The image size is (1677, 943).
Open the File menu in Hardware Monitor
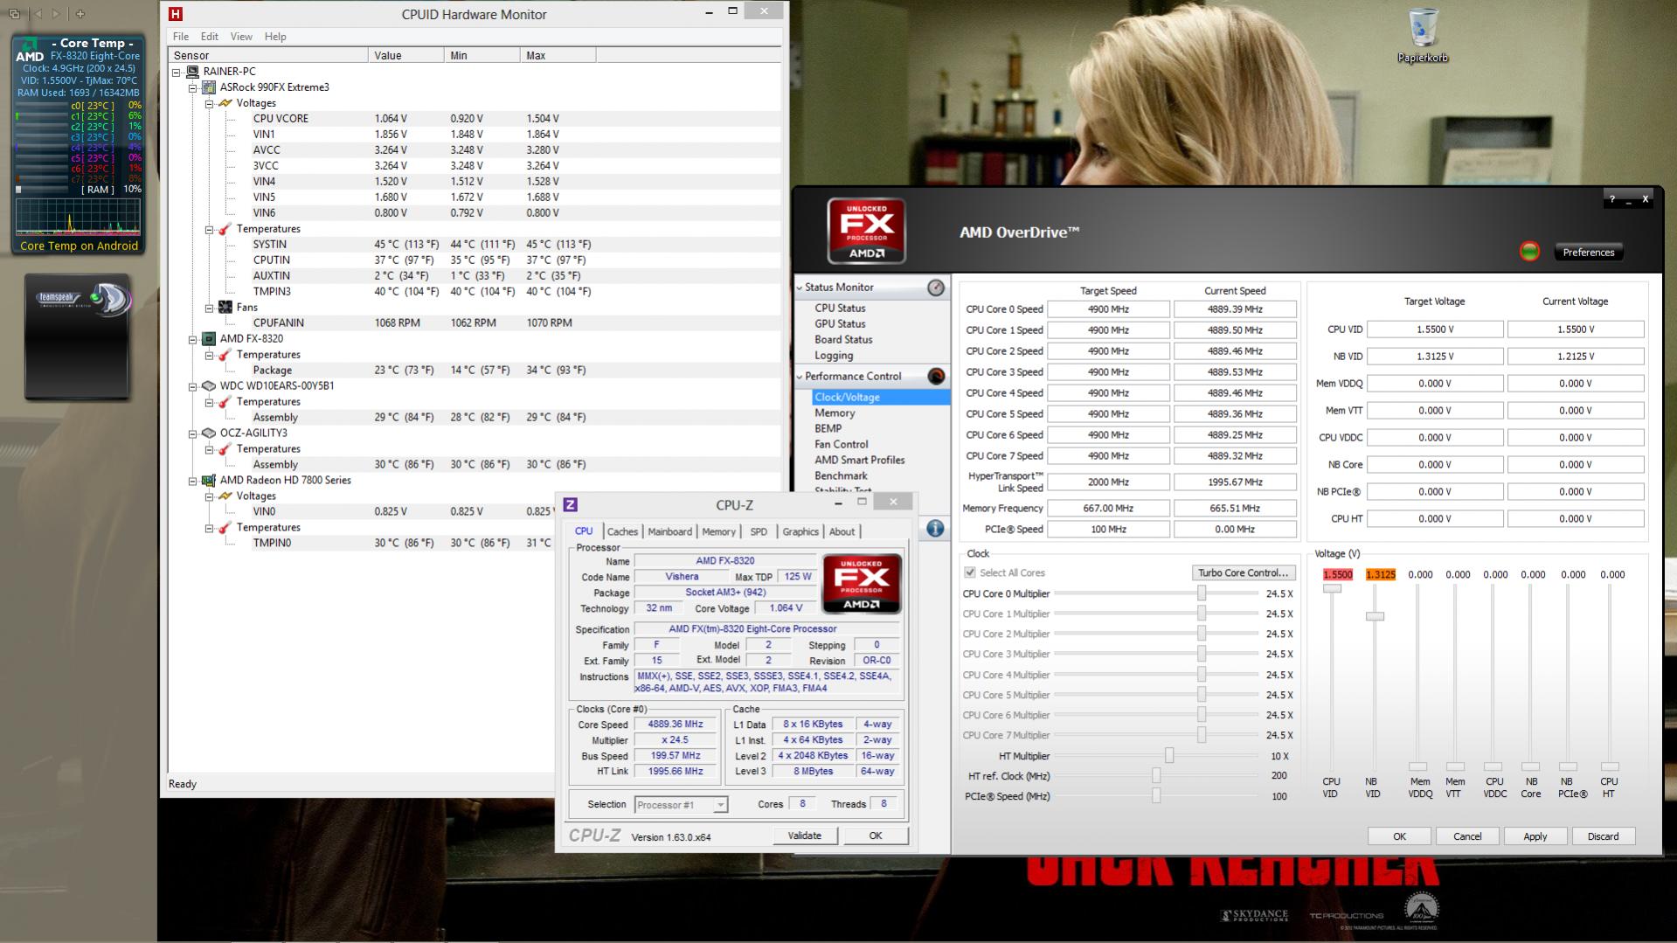click(181, 37)
